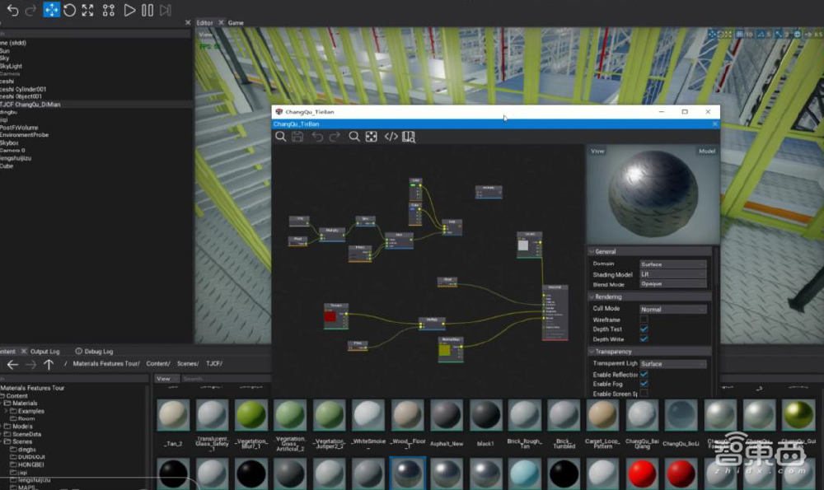Image resolution: width=824 pixels, height=490 pixels.
Task: Click the show source code icon
Action: [391, 137]
